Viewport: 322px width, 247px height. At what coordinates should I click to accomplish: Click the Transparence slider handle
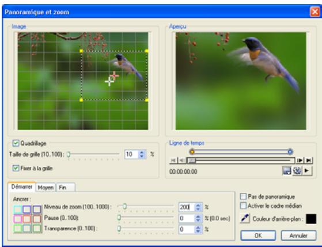119,229
